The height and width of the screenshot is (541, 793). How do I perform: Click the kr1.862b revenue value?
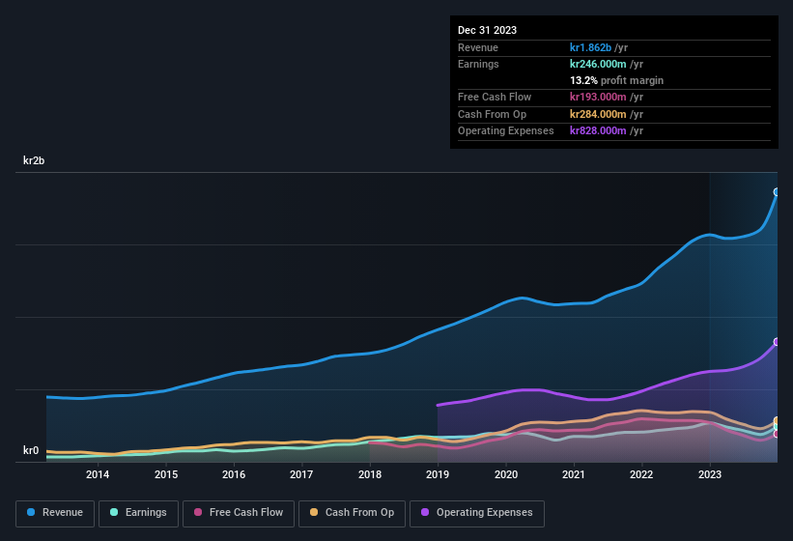pos(590,47)
